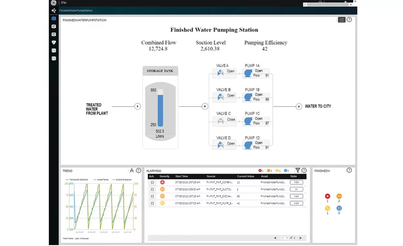The height and width of the screenshot is (246, 403).
Task: Go to next alarms page arrow
Action: (300, 238)
